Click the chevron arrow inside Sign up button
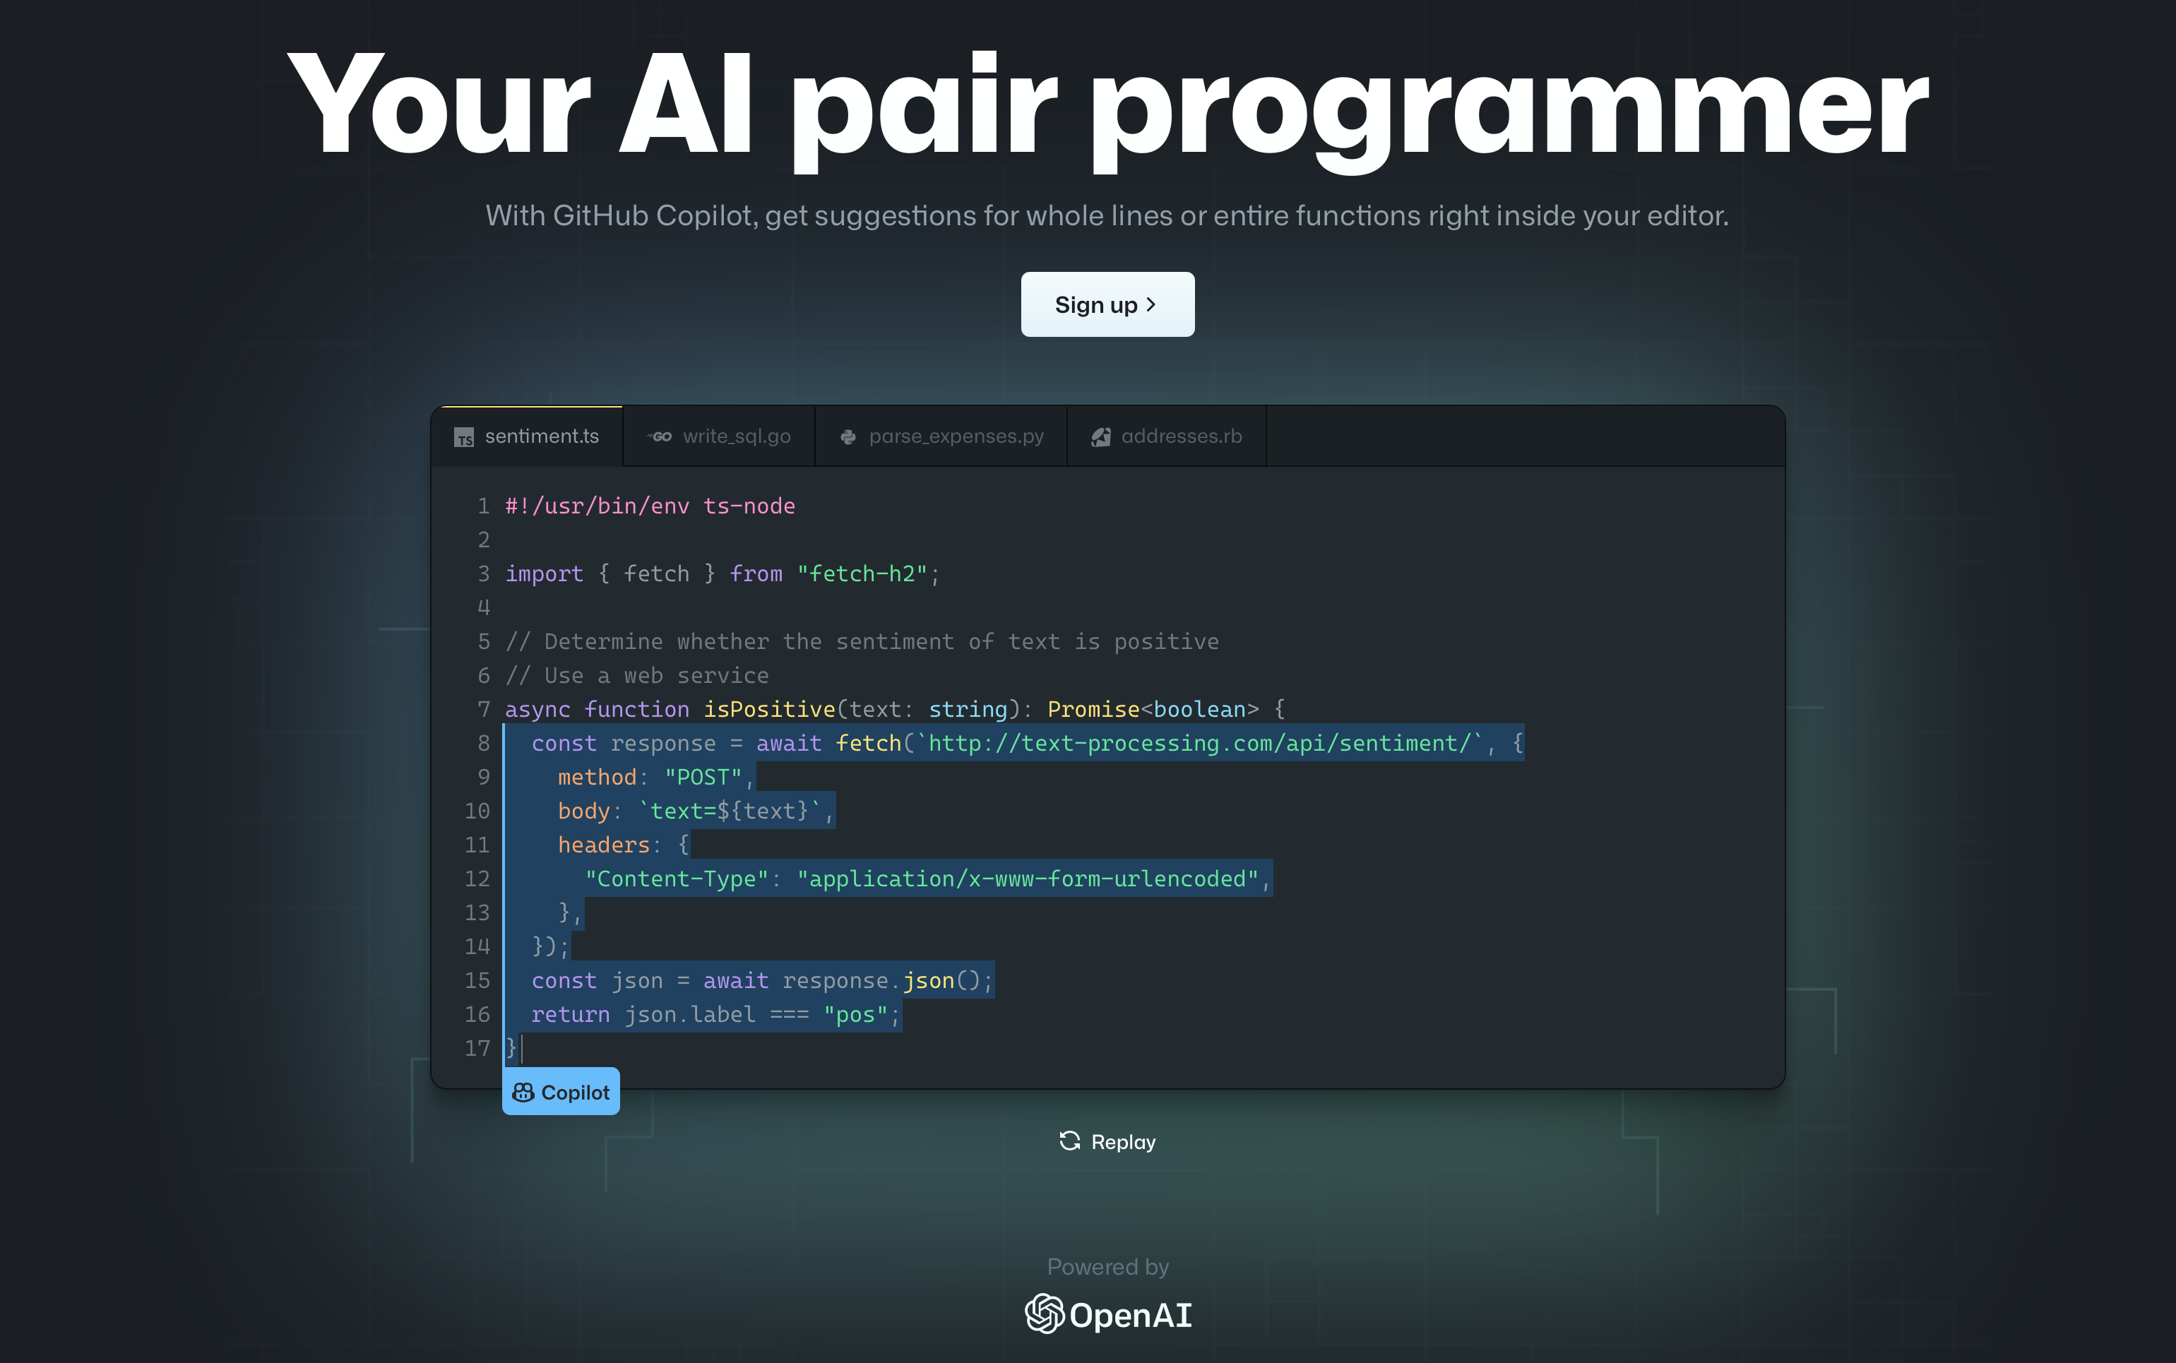 pyautogui.click(x=1151, y=304)
